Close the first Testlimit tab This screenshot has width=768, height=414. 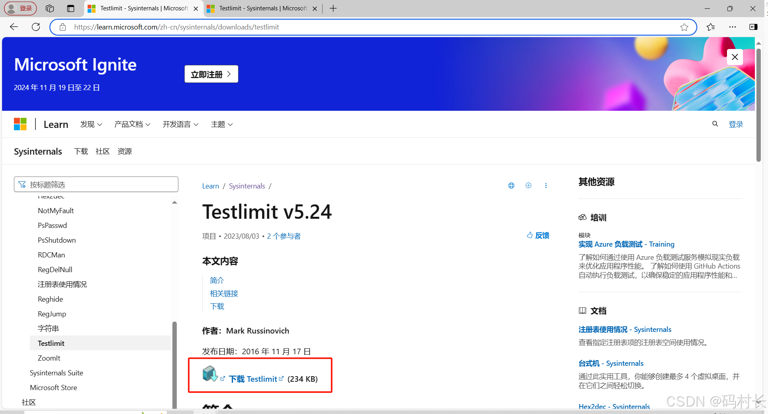[x=196, y=9]
